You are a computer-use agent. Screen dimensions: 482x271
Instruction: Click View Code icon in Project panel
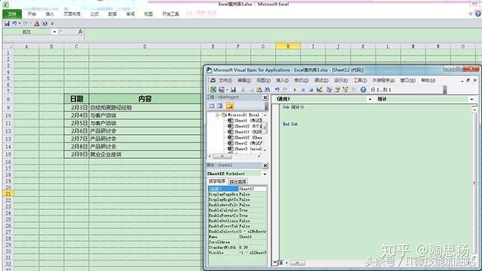point(212,106)
